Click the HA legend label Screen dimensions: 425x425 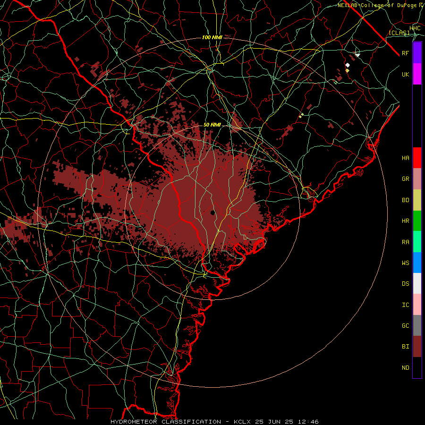pyautogui.click(x=405, y=158)
